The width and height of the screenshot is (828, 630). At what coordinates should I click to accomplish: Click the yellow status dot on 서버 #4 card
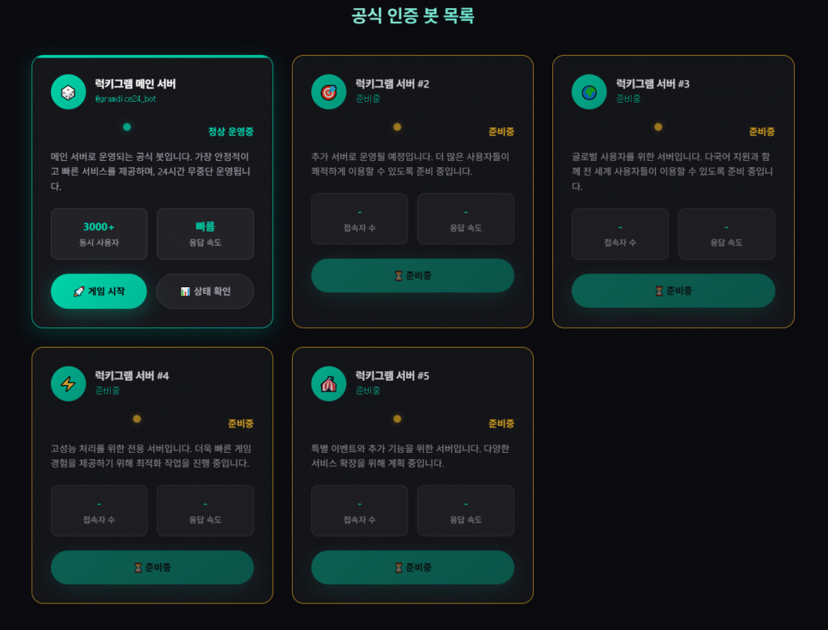point(137,419)
